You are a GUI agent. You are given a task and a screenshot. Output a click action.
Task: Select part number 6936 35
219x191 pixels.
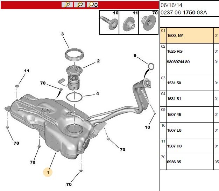(174, 162)
